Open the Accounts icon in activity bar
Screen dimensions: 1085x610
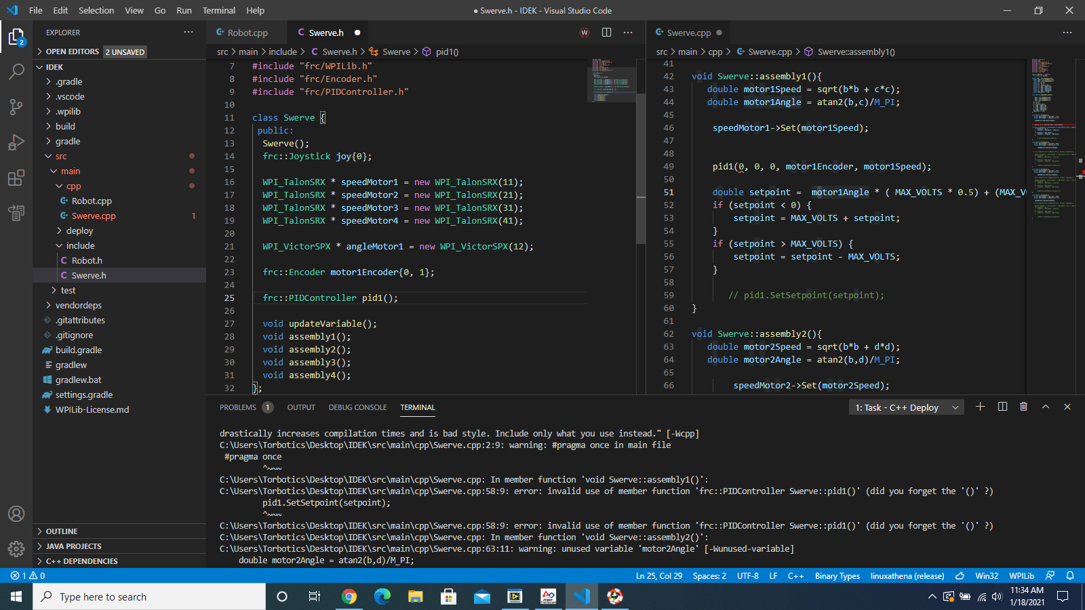(16, 514)
